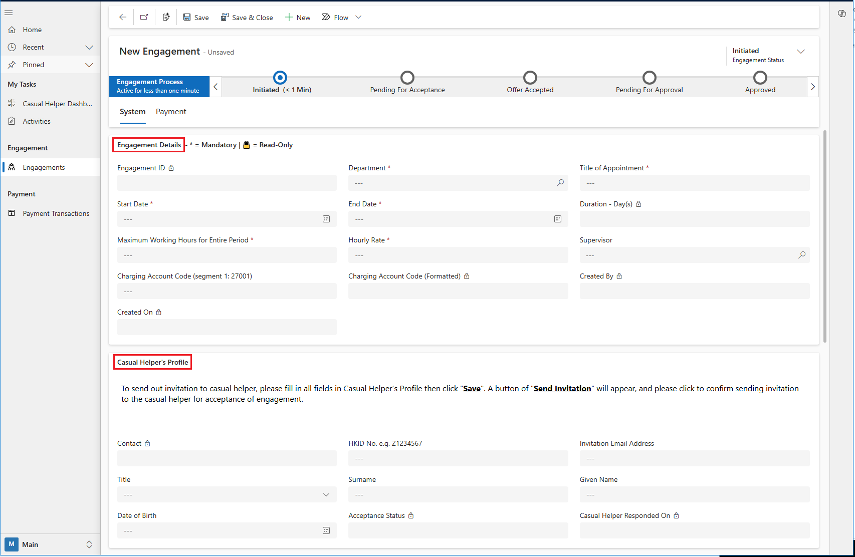
Task: Click the Department lookup search icon
Action: click(560, 183)
